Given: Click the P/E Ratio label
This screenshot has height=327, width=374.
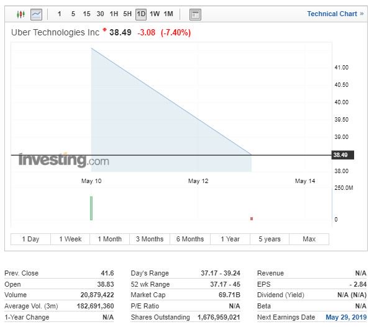Looking at the screenshot, I should 145,306.
